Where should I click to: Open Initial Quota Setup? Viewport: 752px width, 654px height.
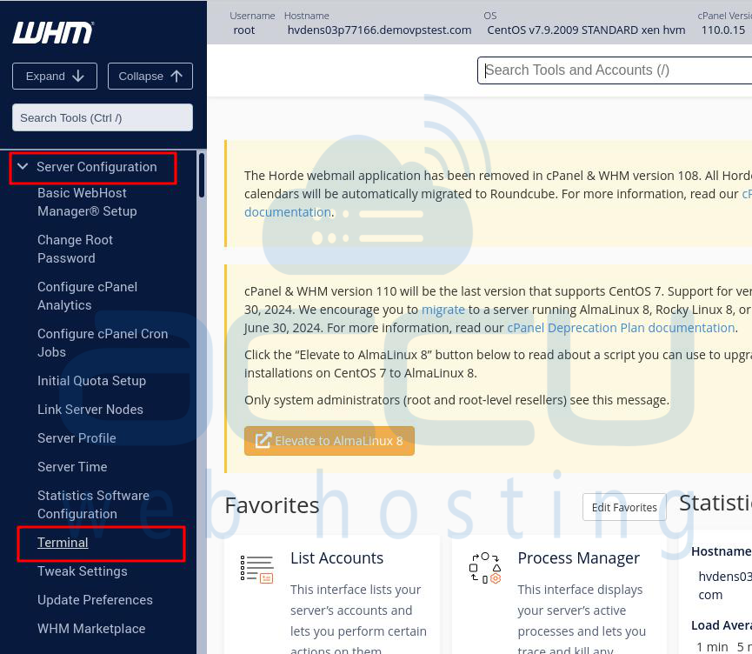(91, 381)
